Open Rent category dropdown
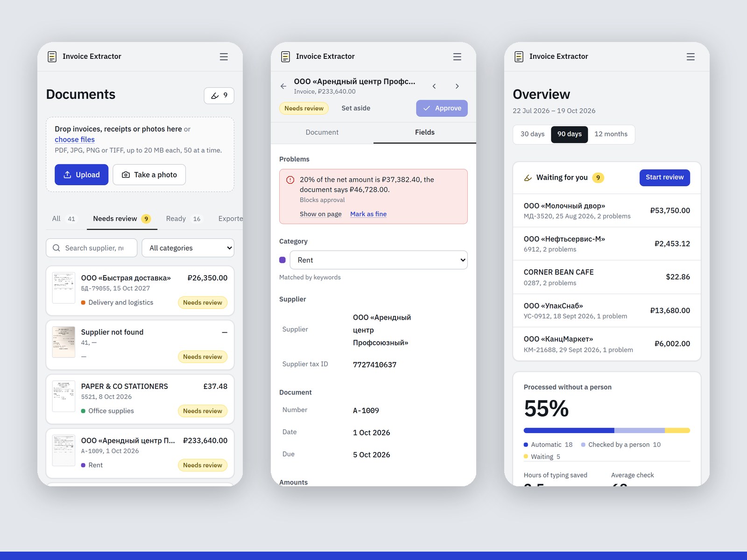This screenshot has height=560, width=747. pos(379,260)
